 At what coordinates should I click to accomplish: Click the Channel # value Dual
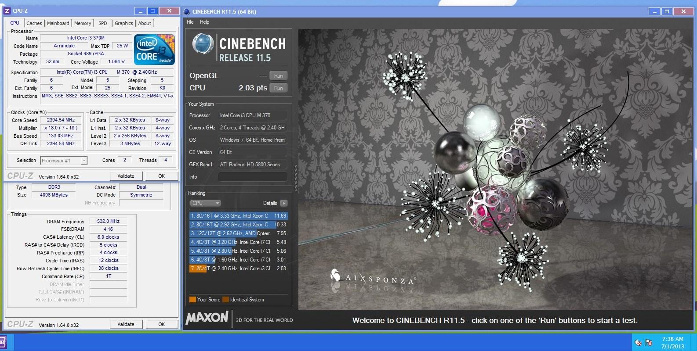[141, 187]
